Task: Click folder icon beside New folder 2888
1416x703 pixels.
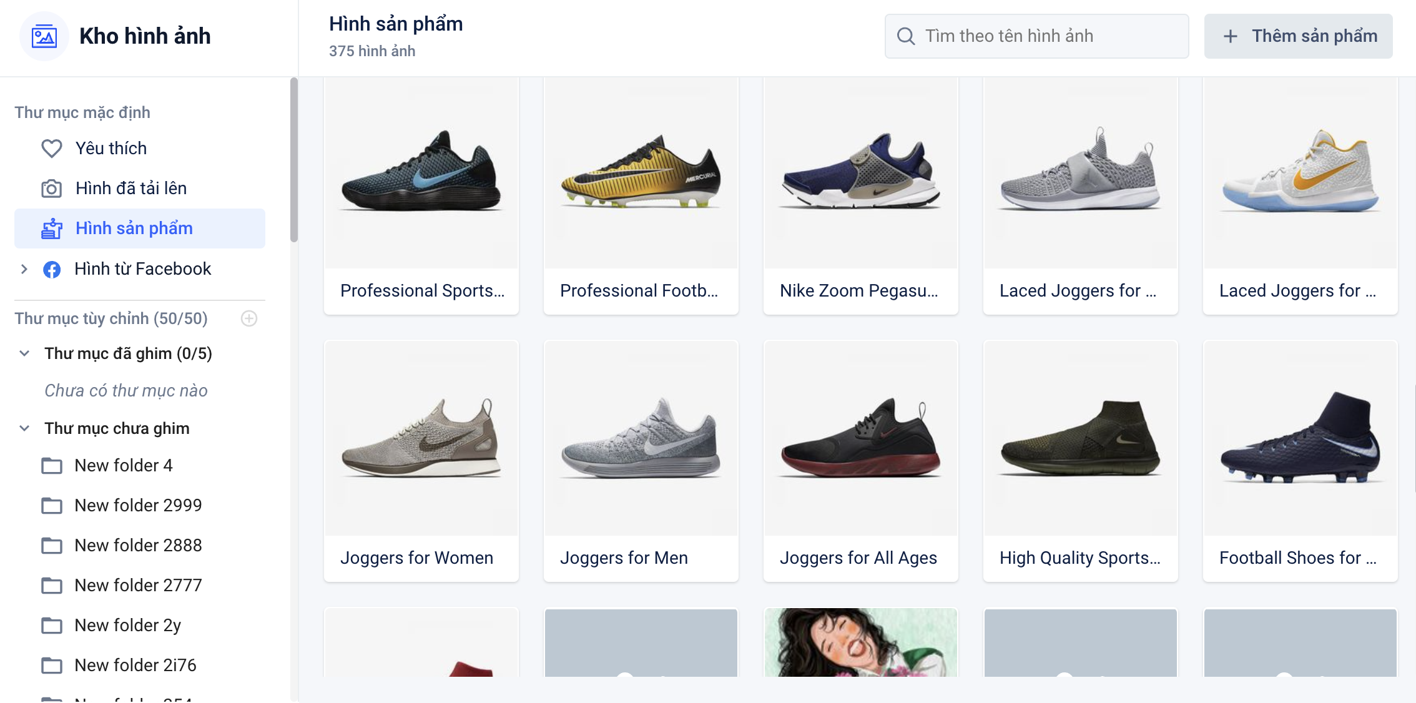Action: click(x=52, y=546)
